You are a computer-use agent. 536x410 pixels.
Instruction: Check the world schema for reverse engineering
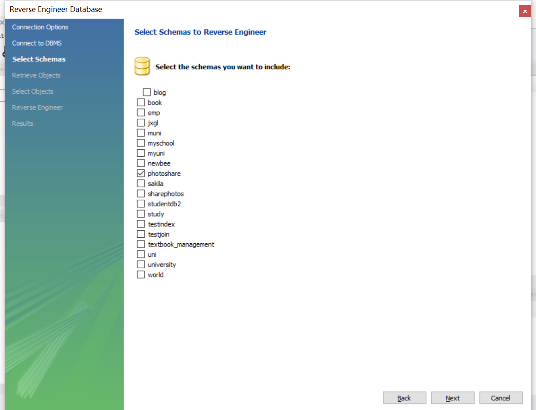tap(141, 274)
